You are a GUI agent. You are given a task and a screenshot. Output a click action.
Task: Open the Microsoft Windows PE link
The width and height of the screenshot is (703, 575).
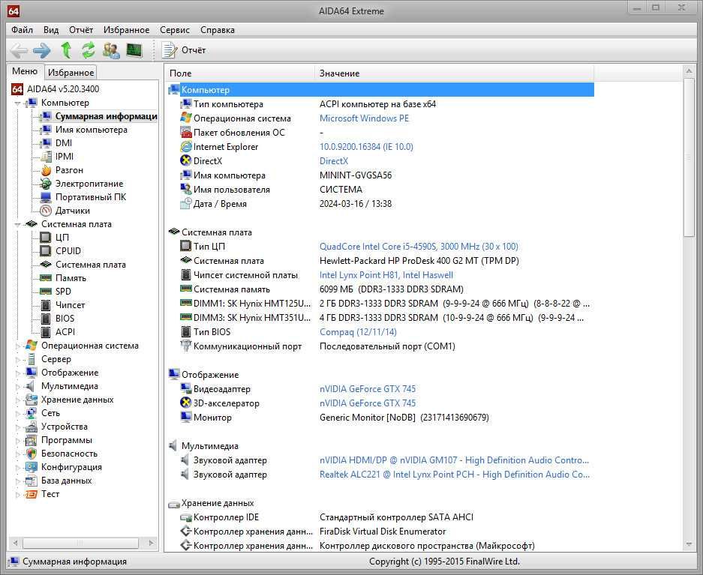[364, 118]
